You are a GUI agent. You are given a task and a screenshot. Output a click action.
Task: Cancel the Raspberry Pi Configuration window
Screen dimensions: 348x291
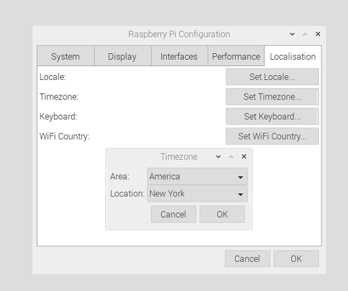pyautogui.click(x=247, y=258)
